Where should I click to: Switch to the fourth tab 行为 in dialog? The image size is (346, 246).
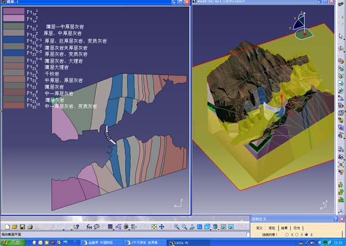coord(297,228)
